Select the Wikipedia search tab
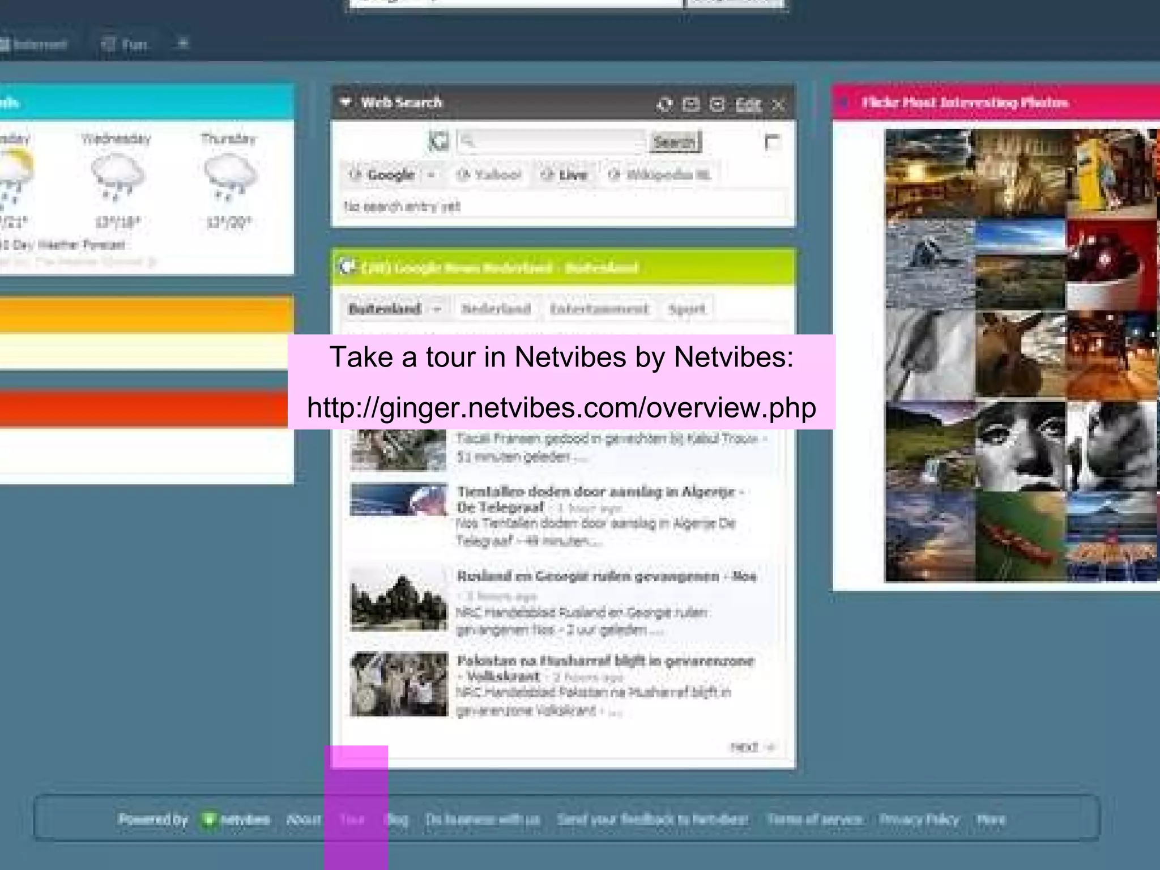Screen dimensions: 1160x870 659,174
